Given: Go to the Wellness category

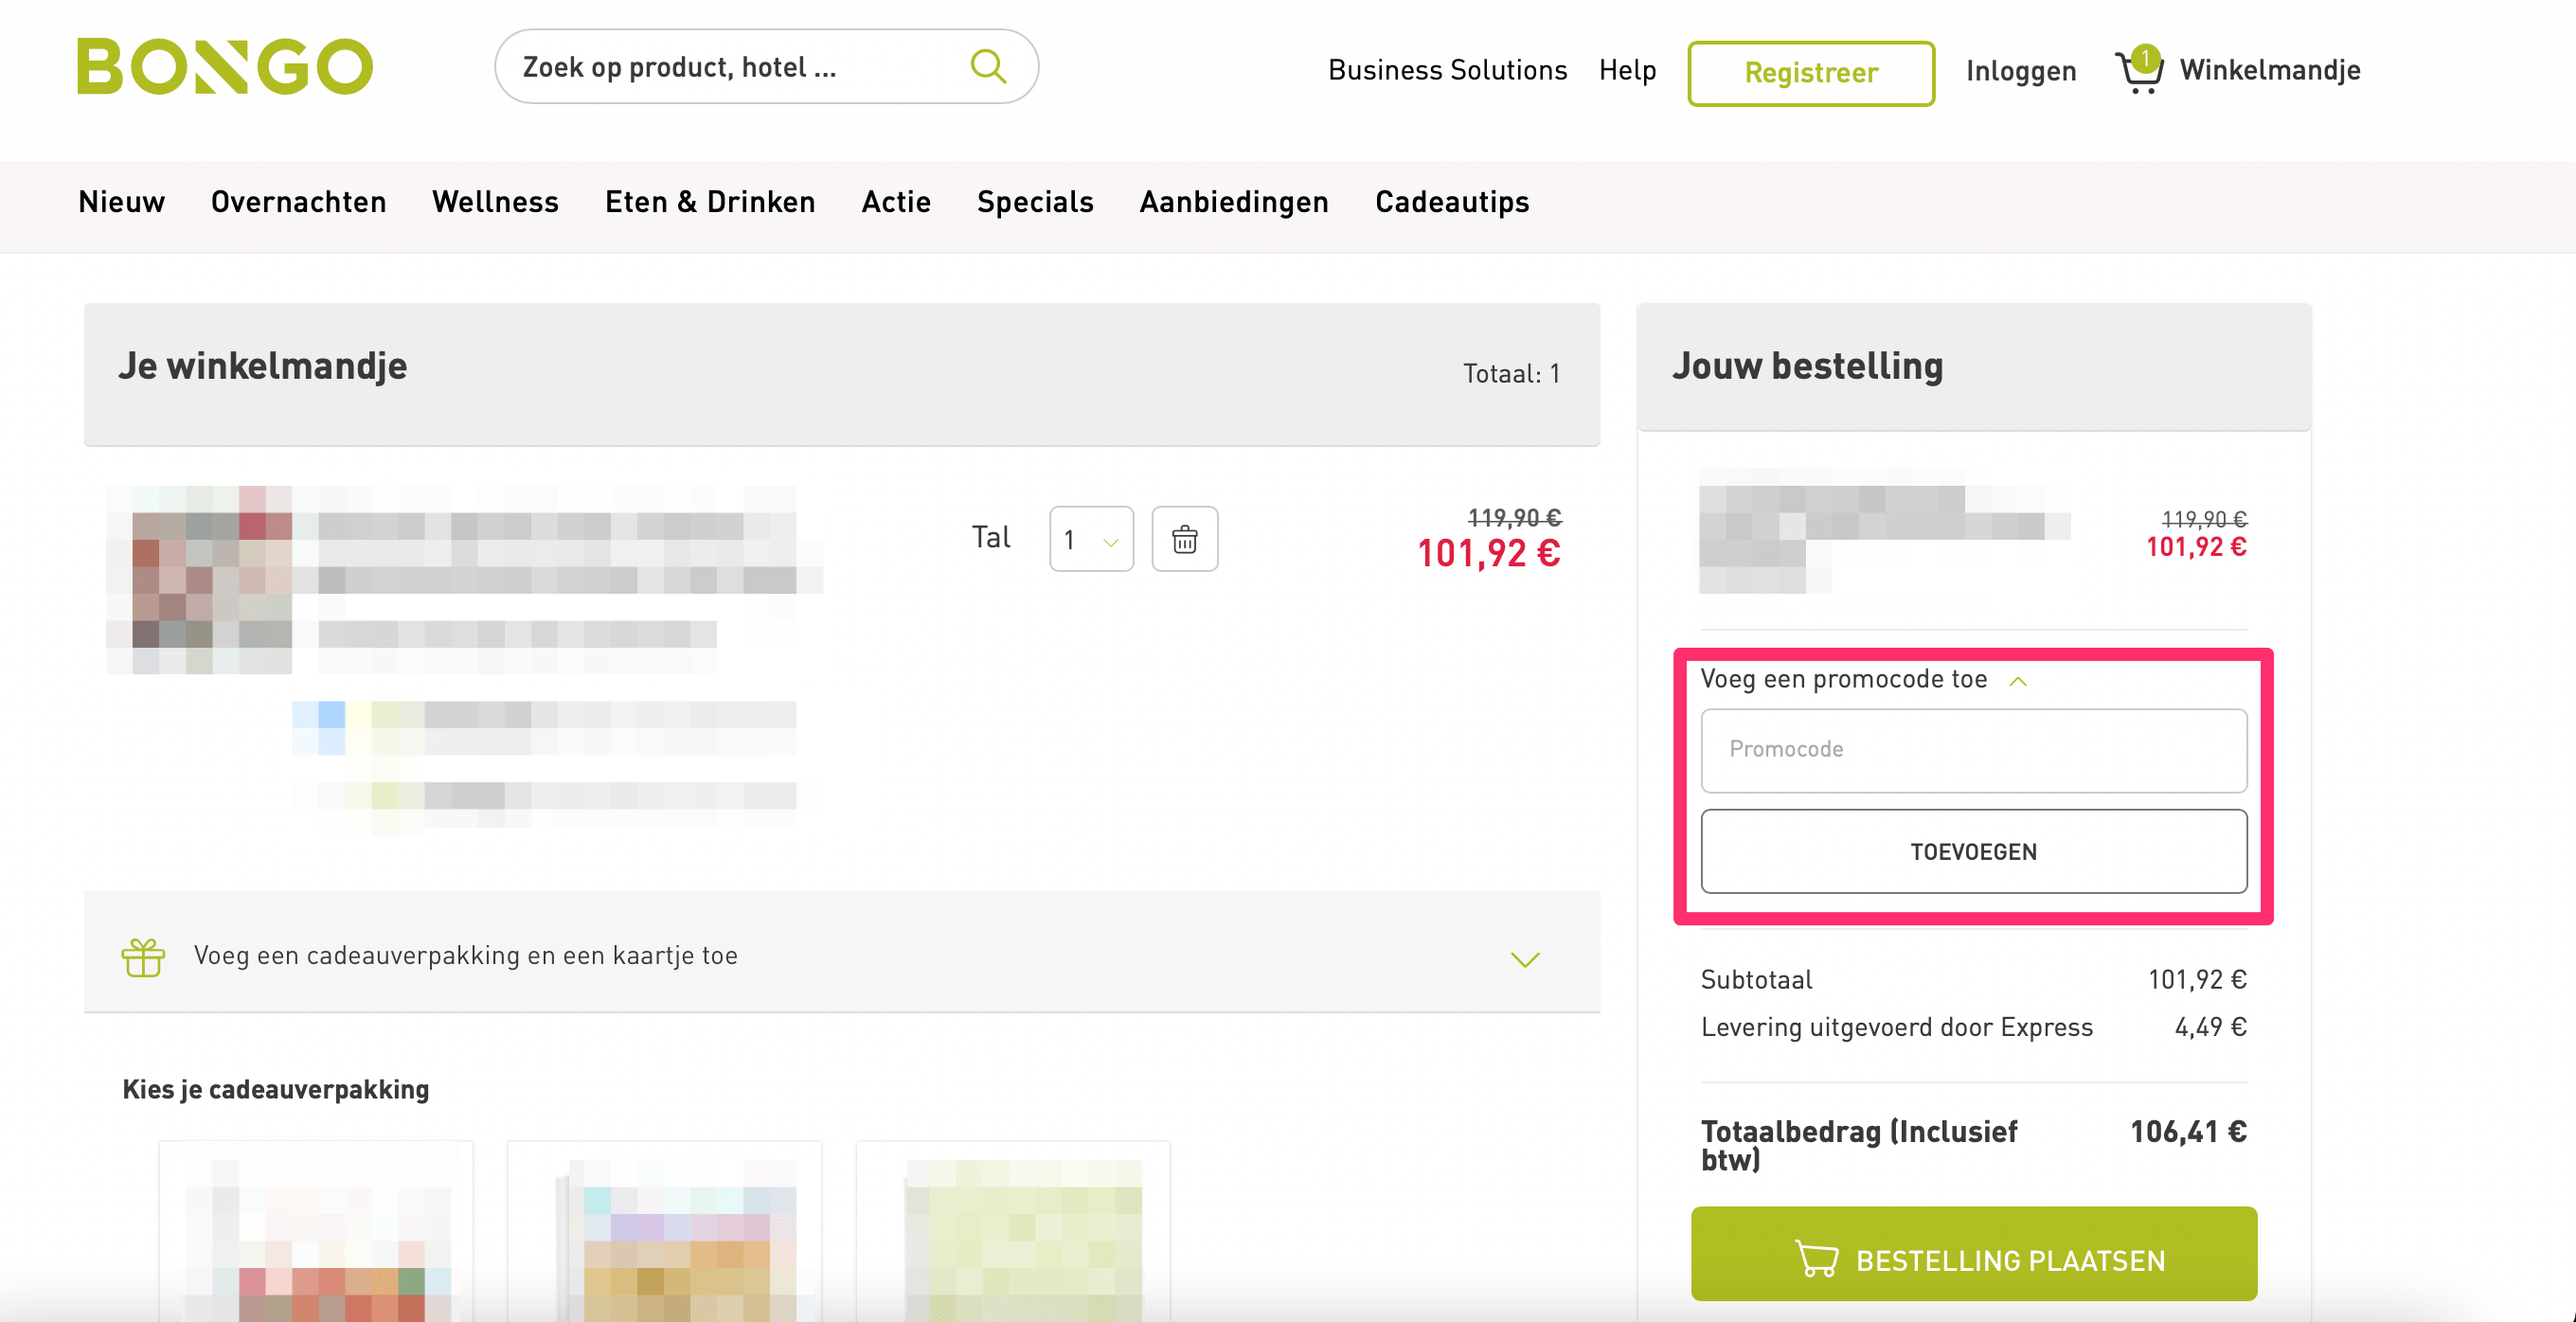Looking at the screenshot, I should click(x=495, y=202).
